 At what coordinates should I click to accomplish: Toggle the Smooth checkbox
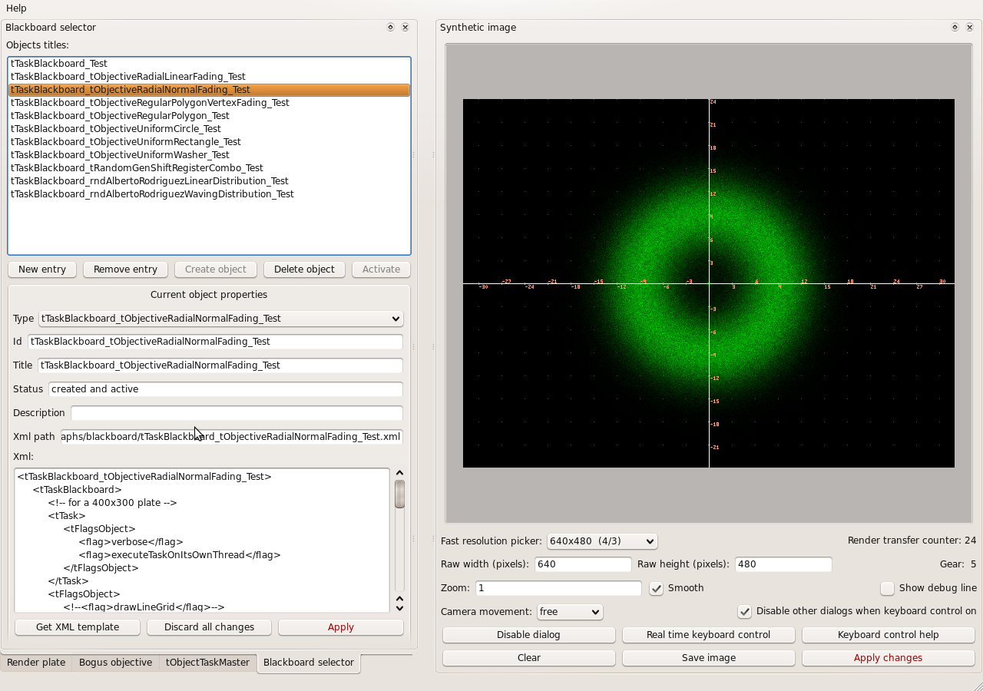point(657,588)
